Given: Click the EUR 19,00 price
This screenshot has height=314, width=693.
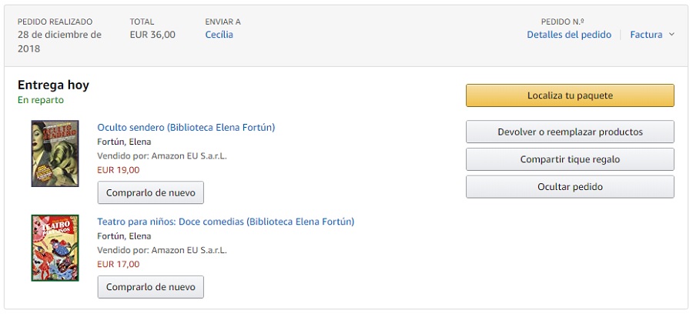Looking at the screenshot, I should tap(119, 170).
